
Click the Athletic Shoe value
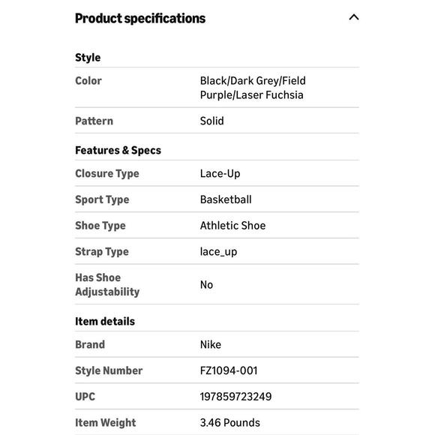click(232, 226)
